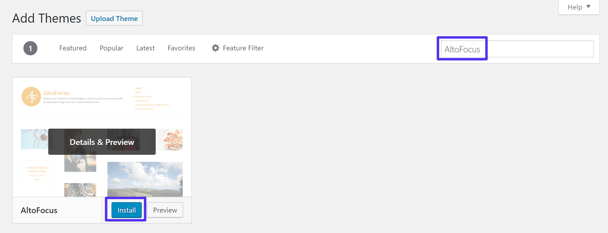The width and height of the screenshot is (608, 233).
Task: Click the BLOG link in theme preview
Action: (x=138, y=92)
